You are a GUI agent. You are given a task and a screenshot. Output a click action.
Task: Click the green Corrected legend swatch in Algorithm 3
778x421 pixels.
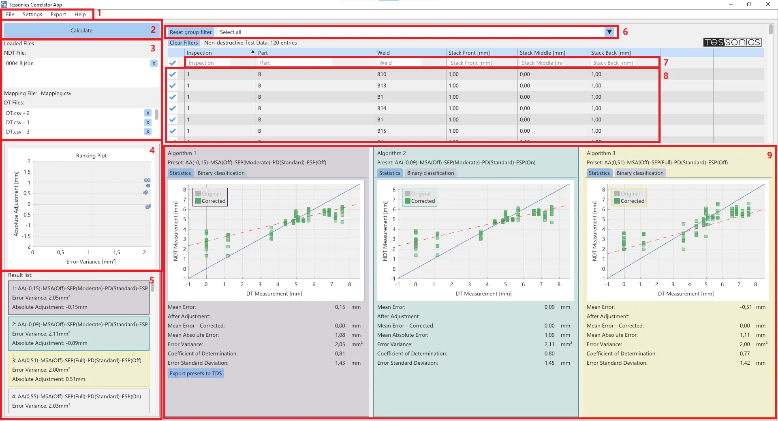pyautogui.click(x=617, y=201)
